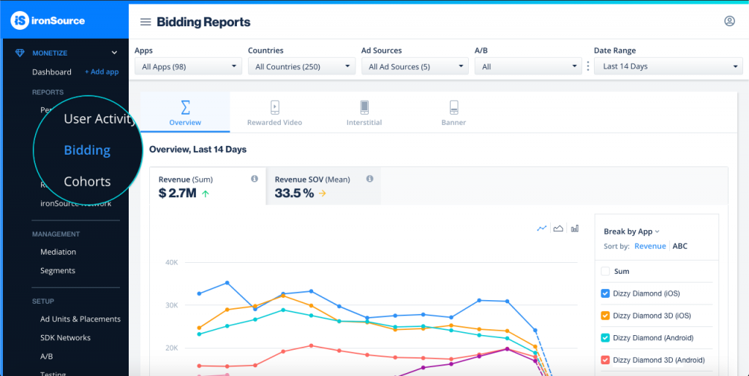749x376 pixels.
Task: Select the Banner tab
Action: point(453,112)
